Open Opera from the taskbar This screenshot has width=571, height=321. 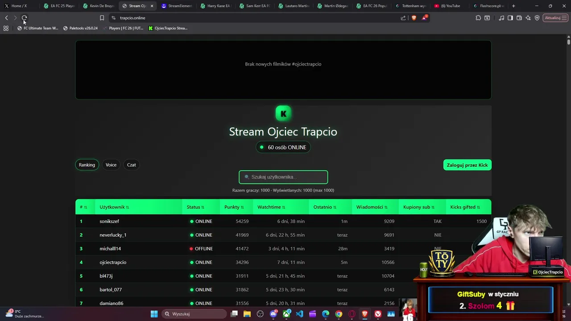click(352, 314)
